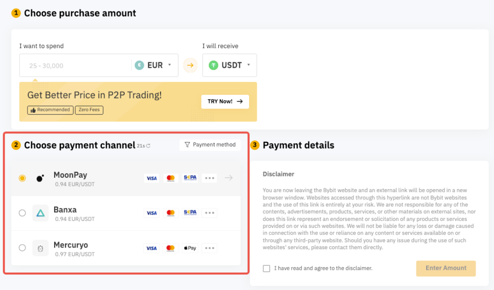
Task: Click the Apple Pay icon for Mercuryo
Action: click(x=190, y=248)
